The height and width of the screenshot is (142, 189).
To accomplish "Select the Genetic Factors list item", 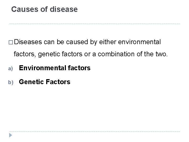I will click(x=45, y=82).
